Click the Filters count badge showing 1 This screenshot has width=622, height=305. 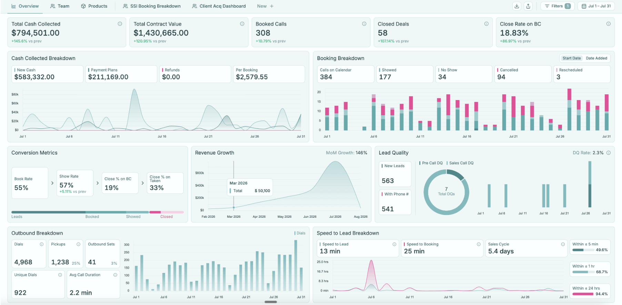(568, 6)
